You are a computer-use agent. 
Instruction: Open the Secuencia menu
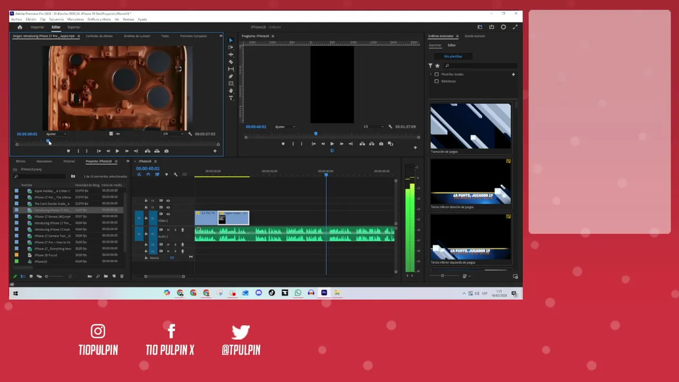tap(56, 20)
